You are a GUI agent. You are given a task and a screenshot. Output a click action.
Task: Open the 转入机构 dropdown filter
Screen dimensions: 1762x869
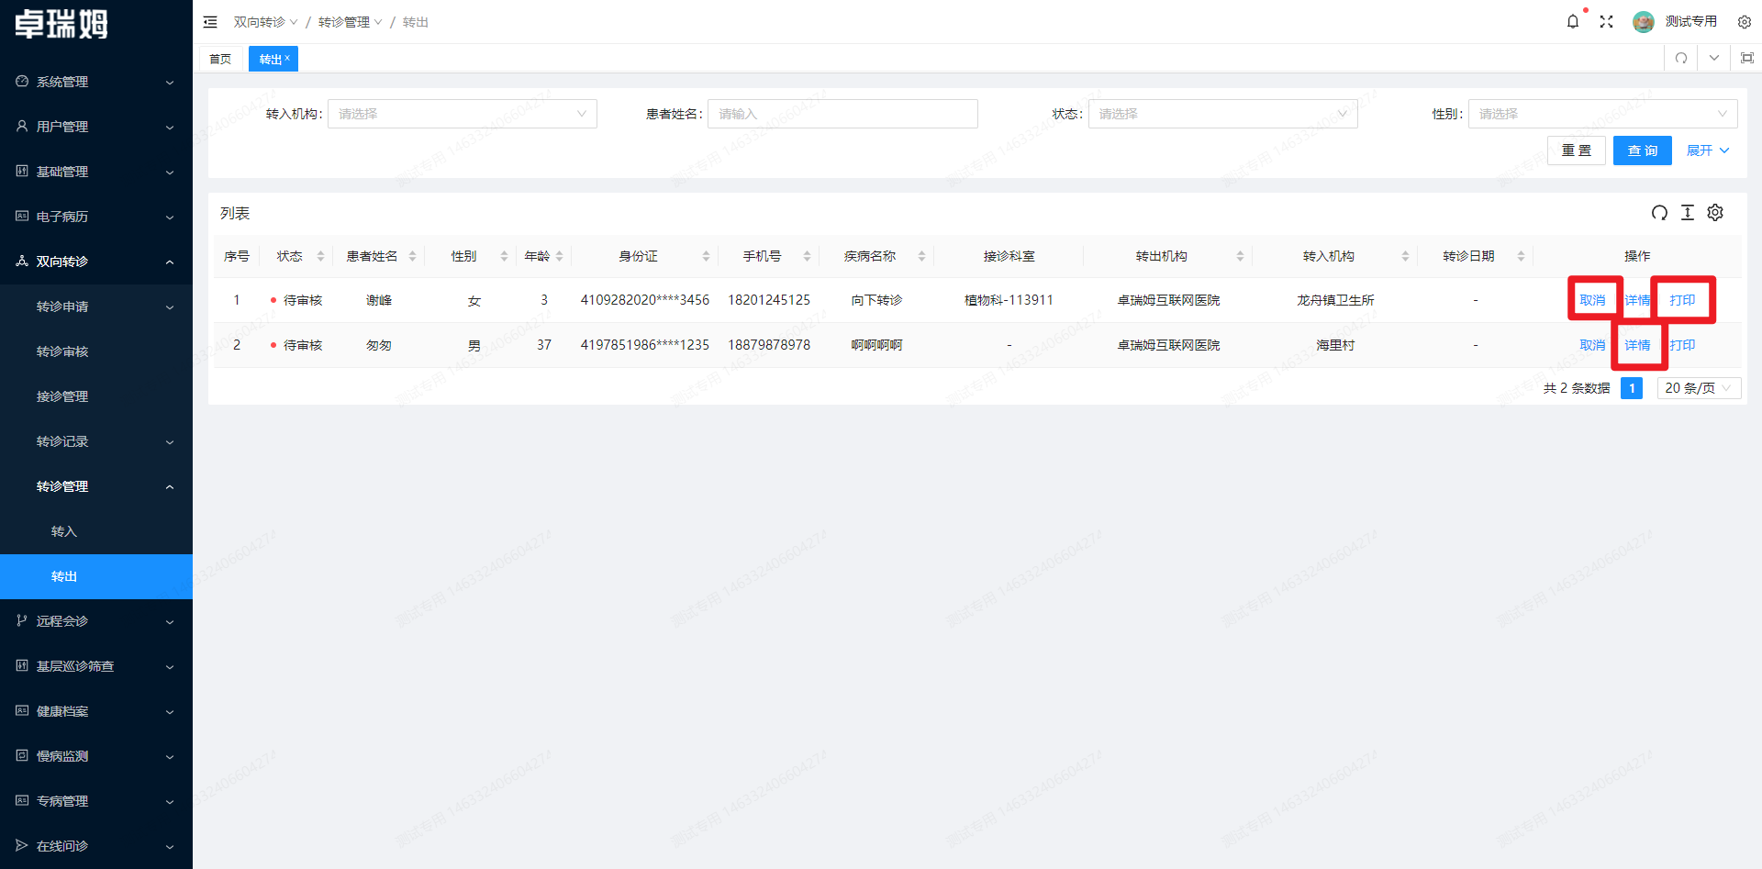pyautogui.click(x=462, y=114)
